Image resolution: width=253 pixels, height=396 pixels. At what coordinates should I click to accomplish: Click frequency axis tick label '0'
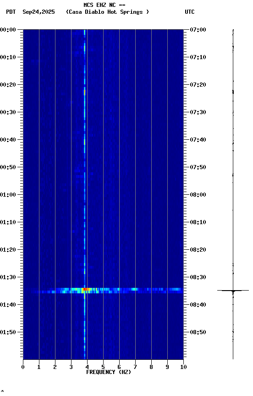23,367
